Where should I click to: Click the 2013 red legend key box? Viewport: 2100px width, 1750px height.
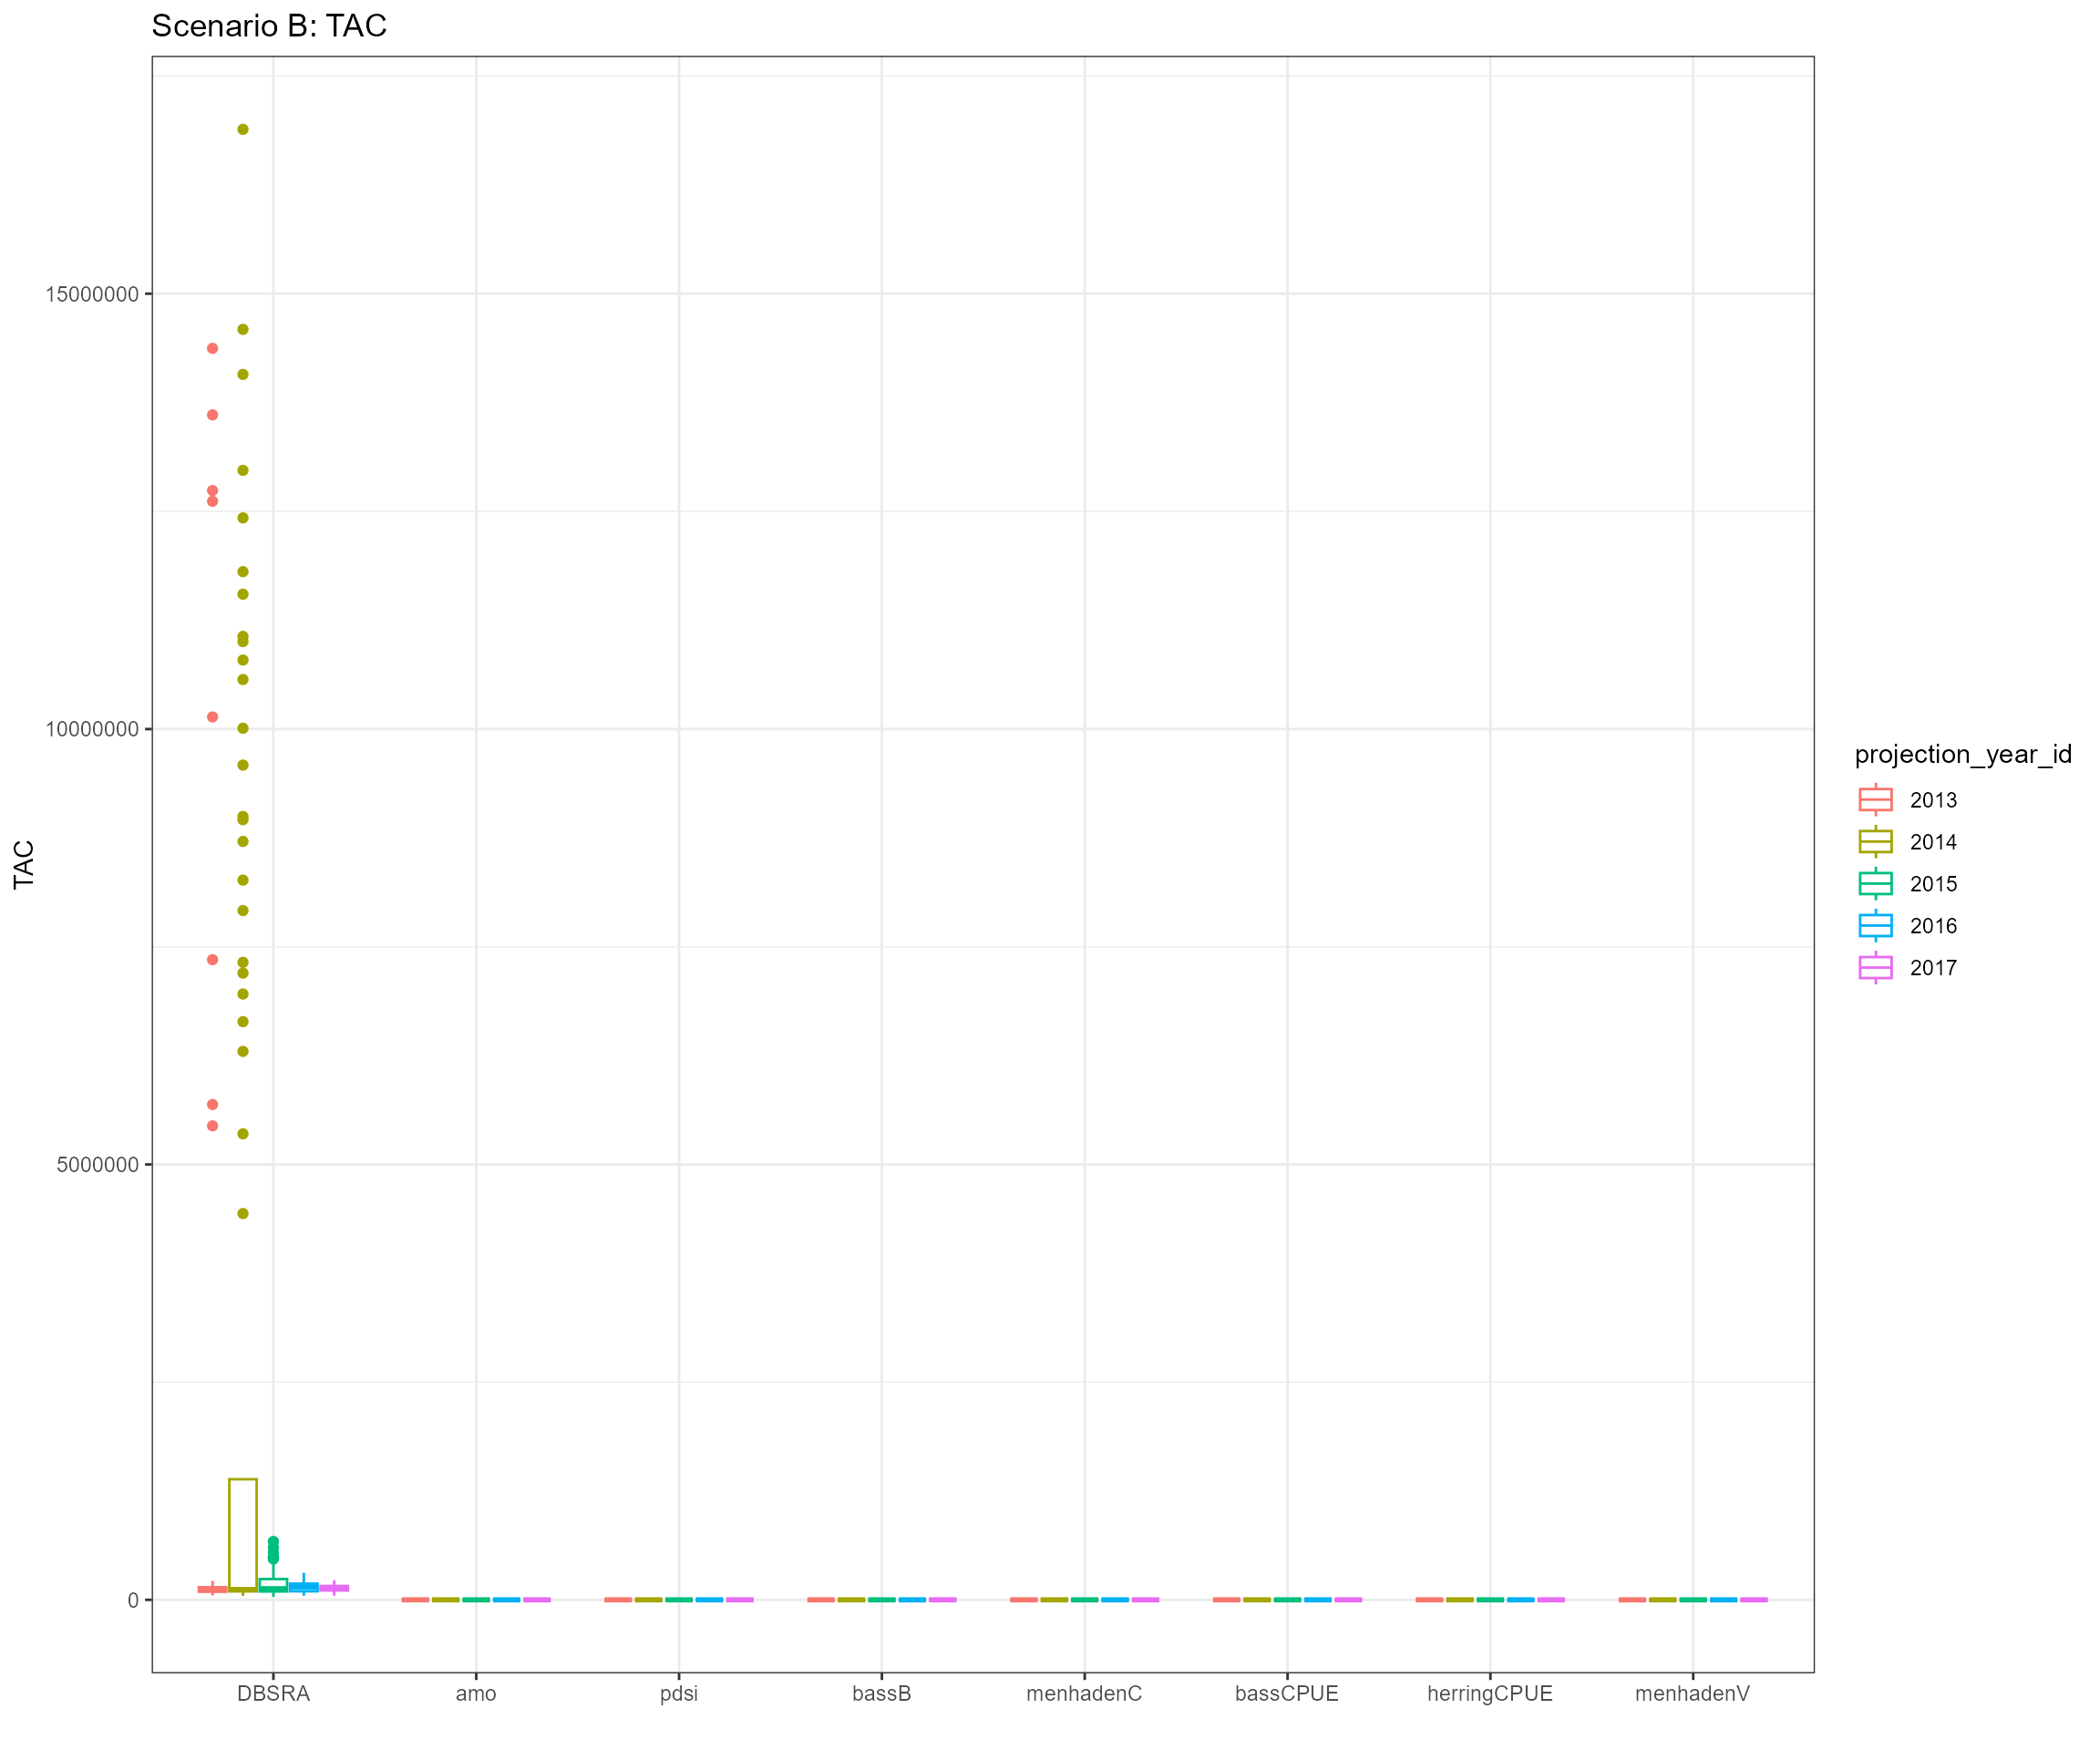(1875, 800)
